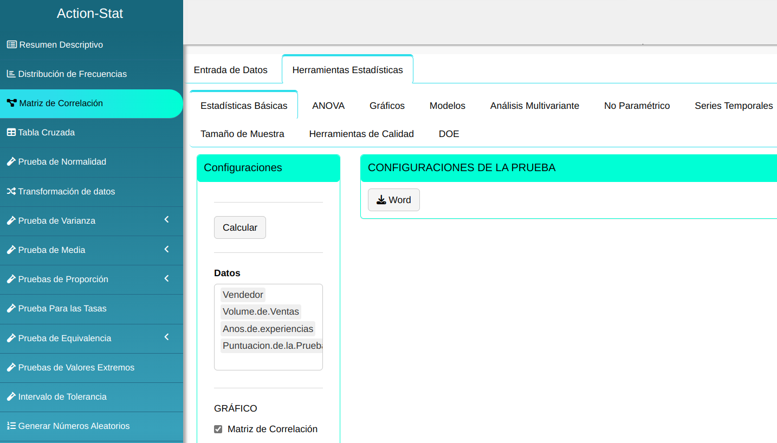Expand the Prueba de Media chevron

[166, 249]
